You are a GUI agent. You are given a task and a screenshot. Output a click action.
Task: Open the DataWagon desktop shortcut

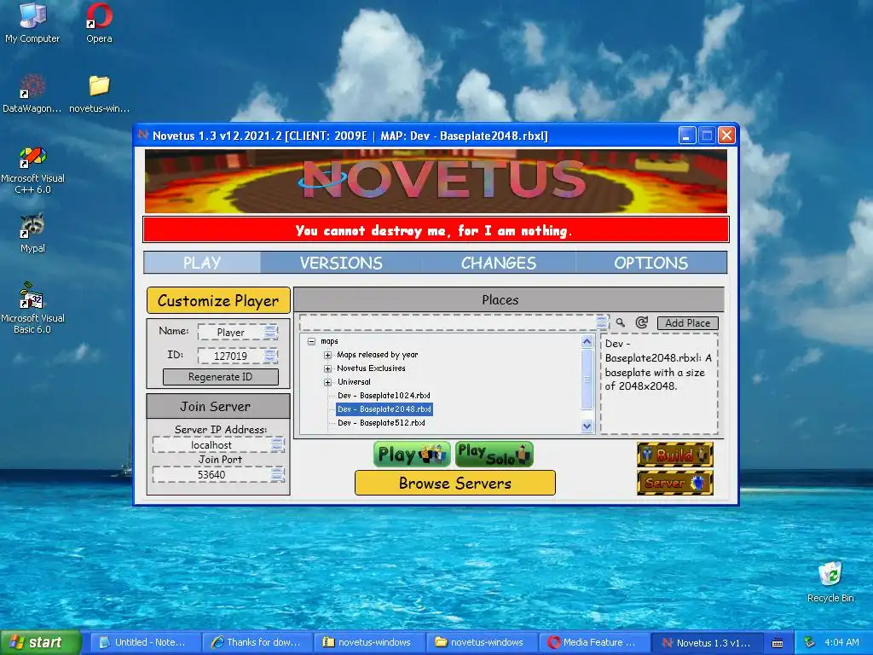coord(32,93)
